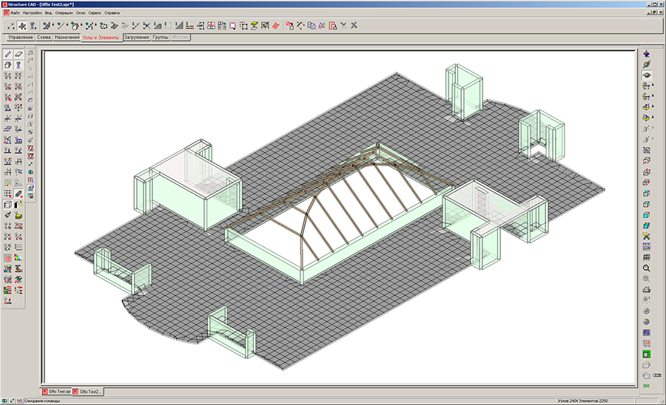Screen dimensions: 666x405
Task: Click the black and yellow color icon
Action: pyautogui.click(x=18, y=204)
